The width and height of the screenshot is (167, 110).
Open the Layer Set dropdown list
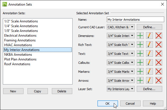coord(121,89)
